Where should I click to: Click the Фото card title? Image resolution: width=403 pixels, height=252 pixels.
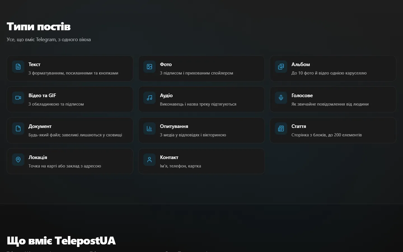(x=166, y=64)
